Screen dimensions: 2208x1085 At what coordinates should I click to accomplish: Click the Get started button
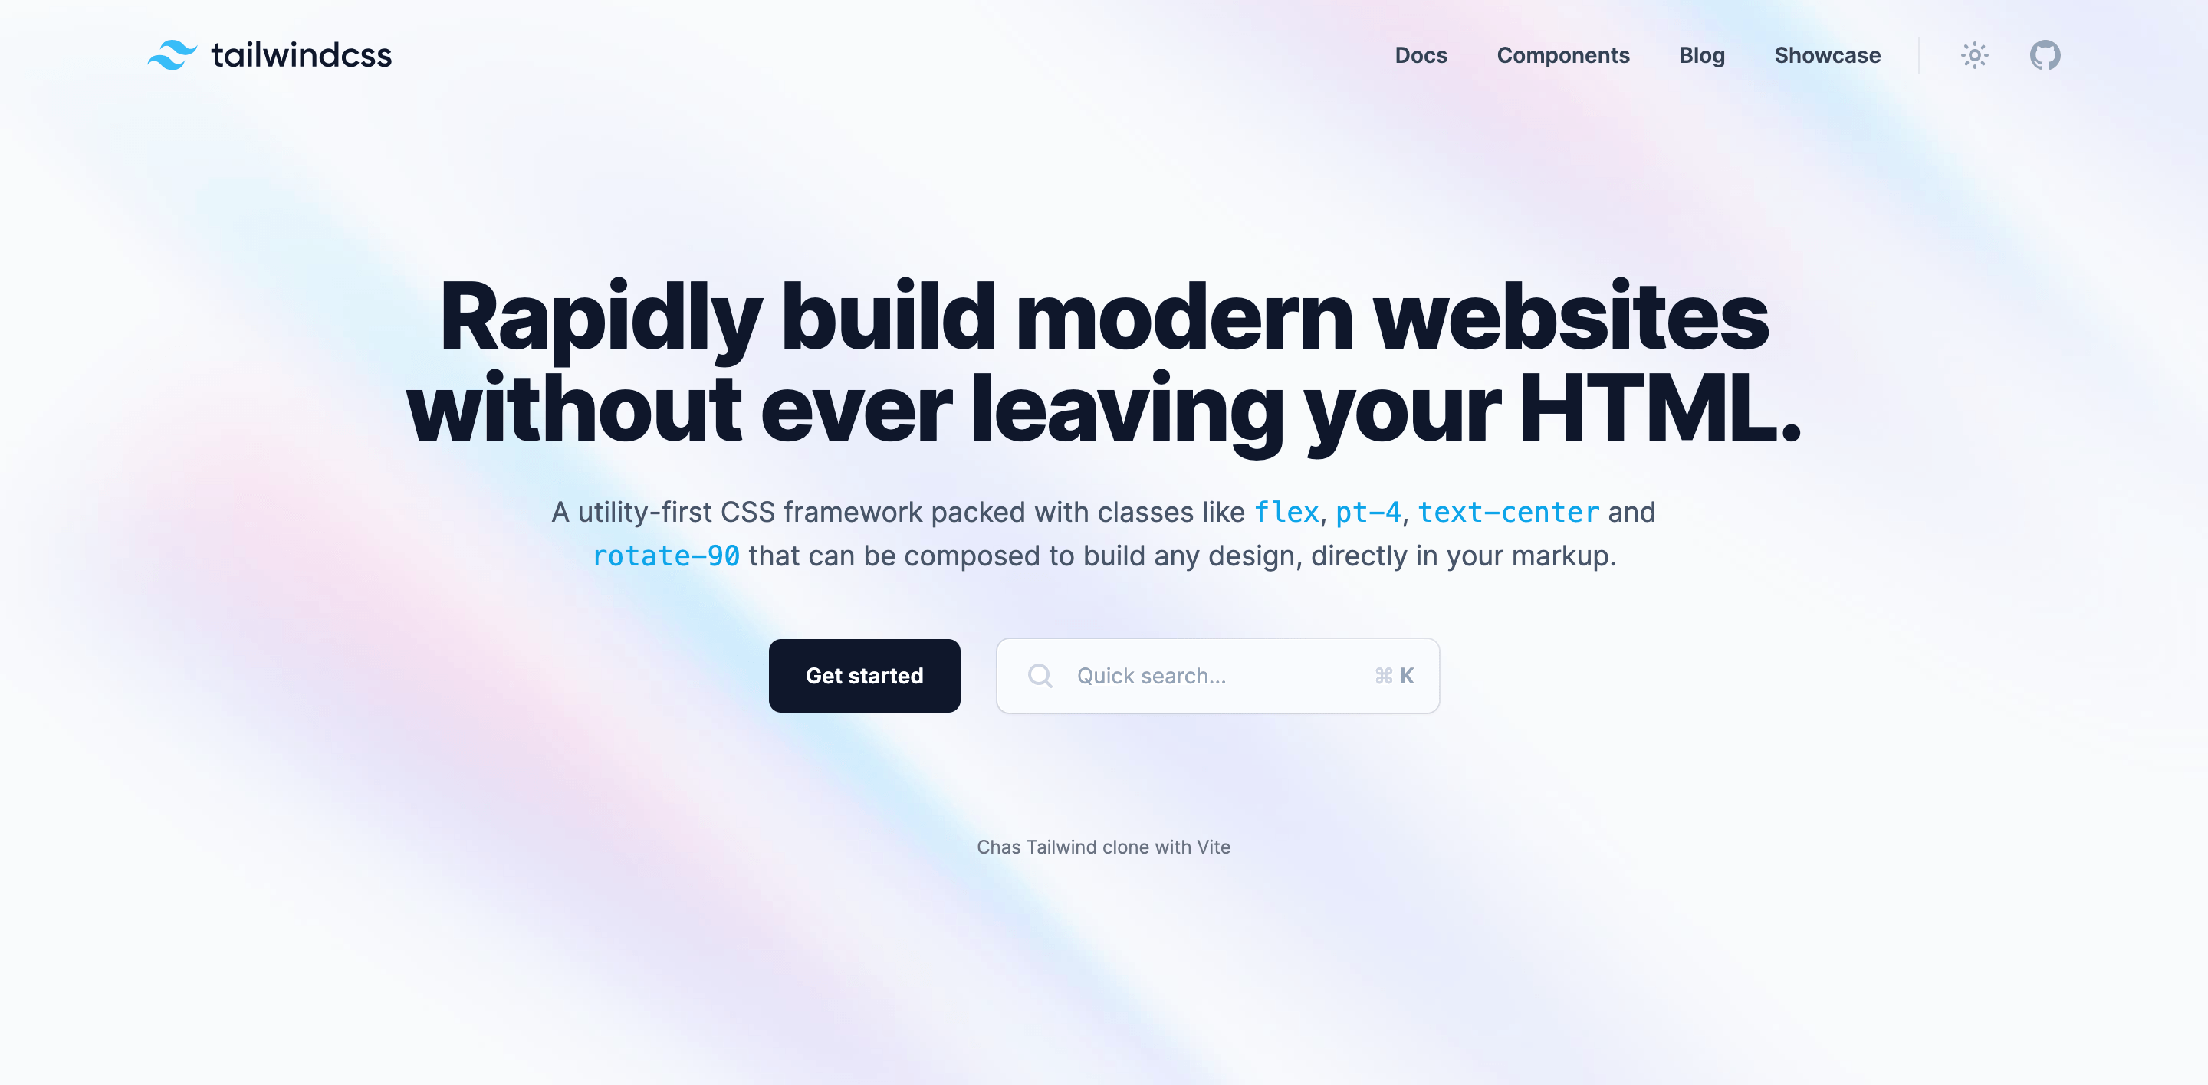tap(863, 676)
